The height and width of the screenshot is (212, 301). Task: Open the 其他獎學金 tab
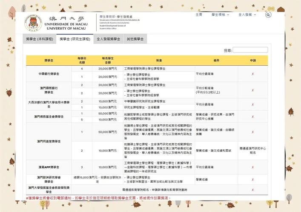(135, 39)
